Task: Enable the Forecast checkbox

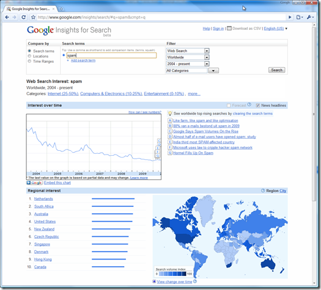Action: click(x=229, y=106)
